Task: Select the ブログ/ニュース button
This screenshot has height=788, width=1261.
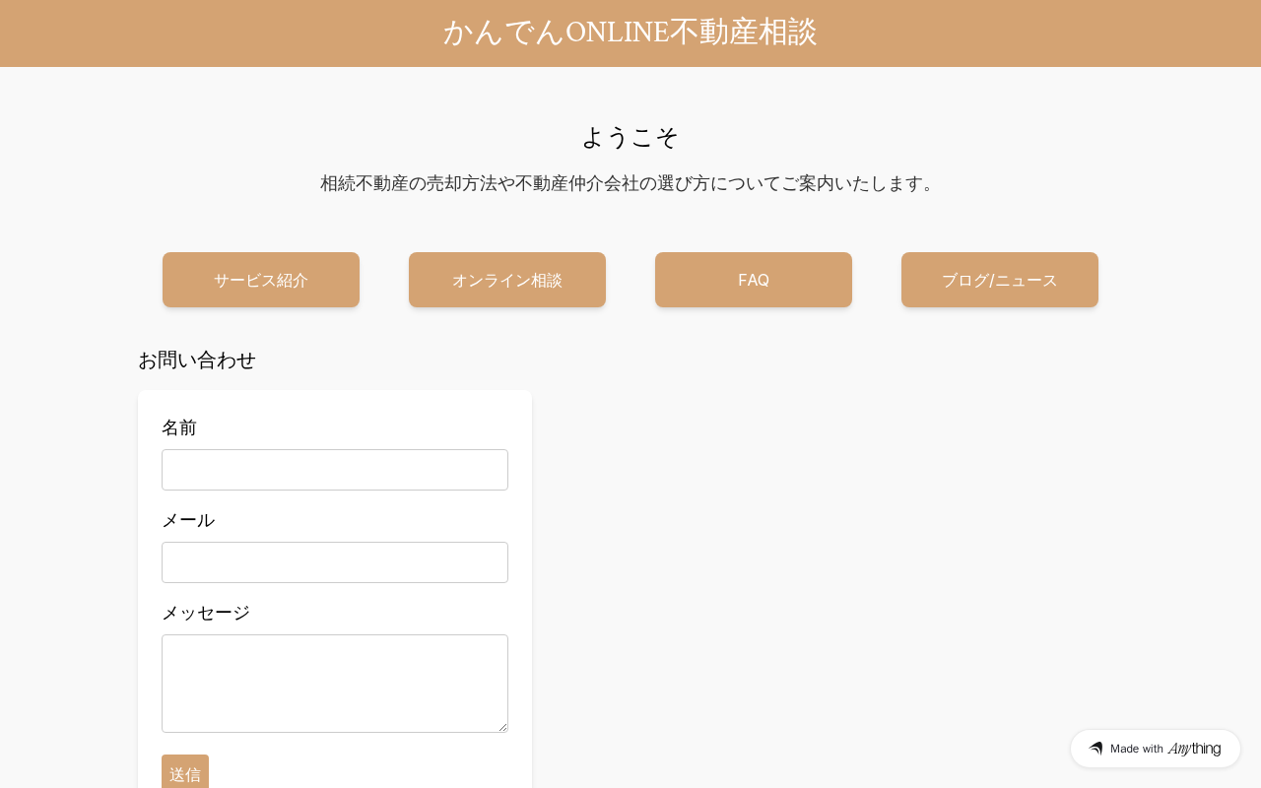Action: [1000, 280]
